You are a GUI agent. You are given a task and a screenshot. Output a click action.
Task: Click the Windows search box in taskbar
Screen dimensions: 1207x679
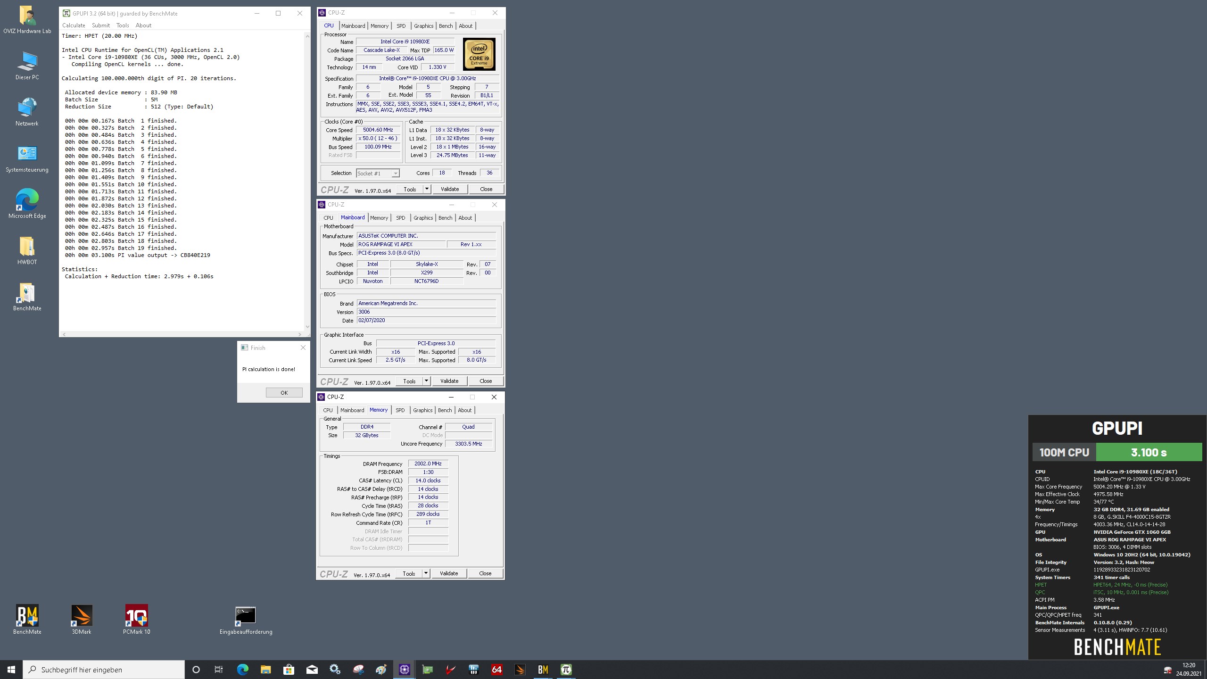click(x=104, y=670)
